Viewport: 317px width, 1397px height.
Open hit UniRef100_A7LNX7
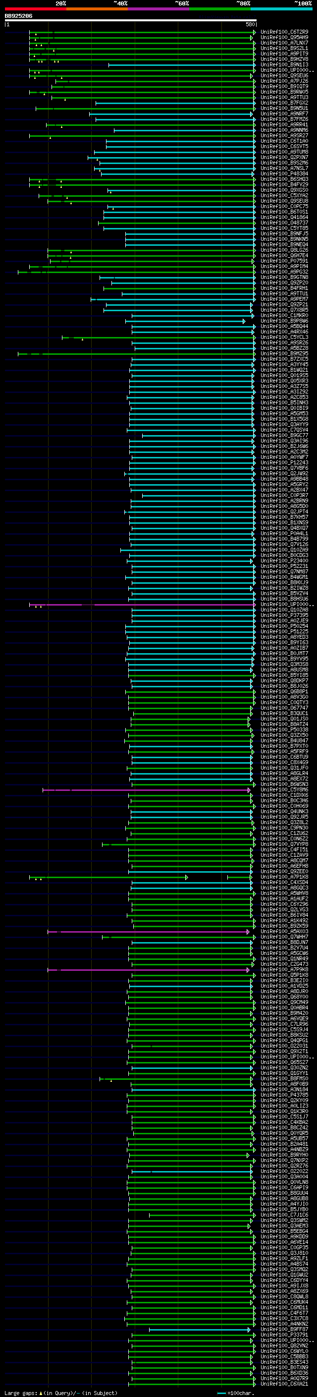coord(284,43)
